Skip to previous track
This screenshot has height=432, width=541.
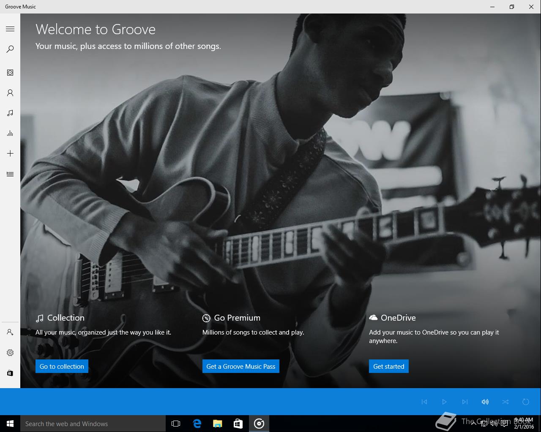point(424,402)
